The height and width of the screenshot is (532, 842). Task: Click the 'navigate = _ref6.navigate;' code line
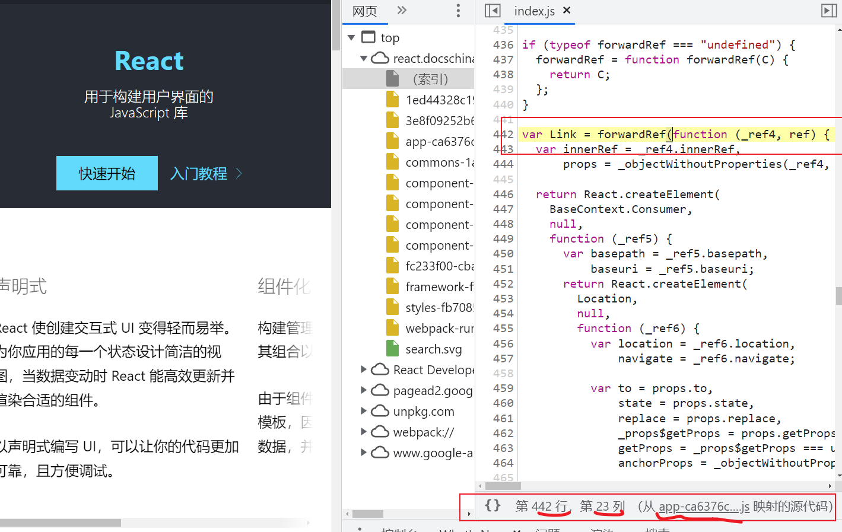(706, 358)
